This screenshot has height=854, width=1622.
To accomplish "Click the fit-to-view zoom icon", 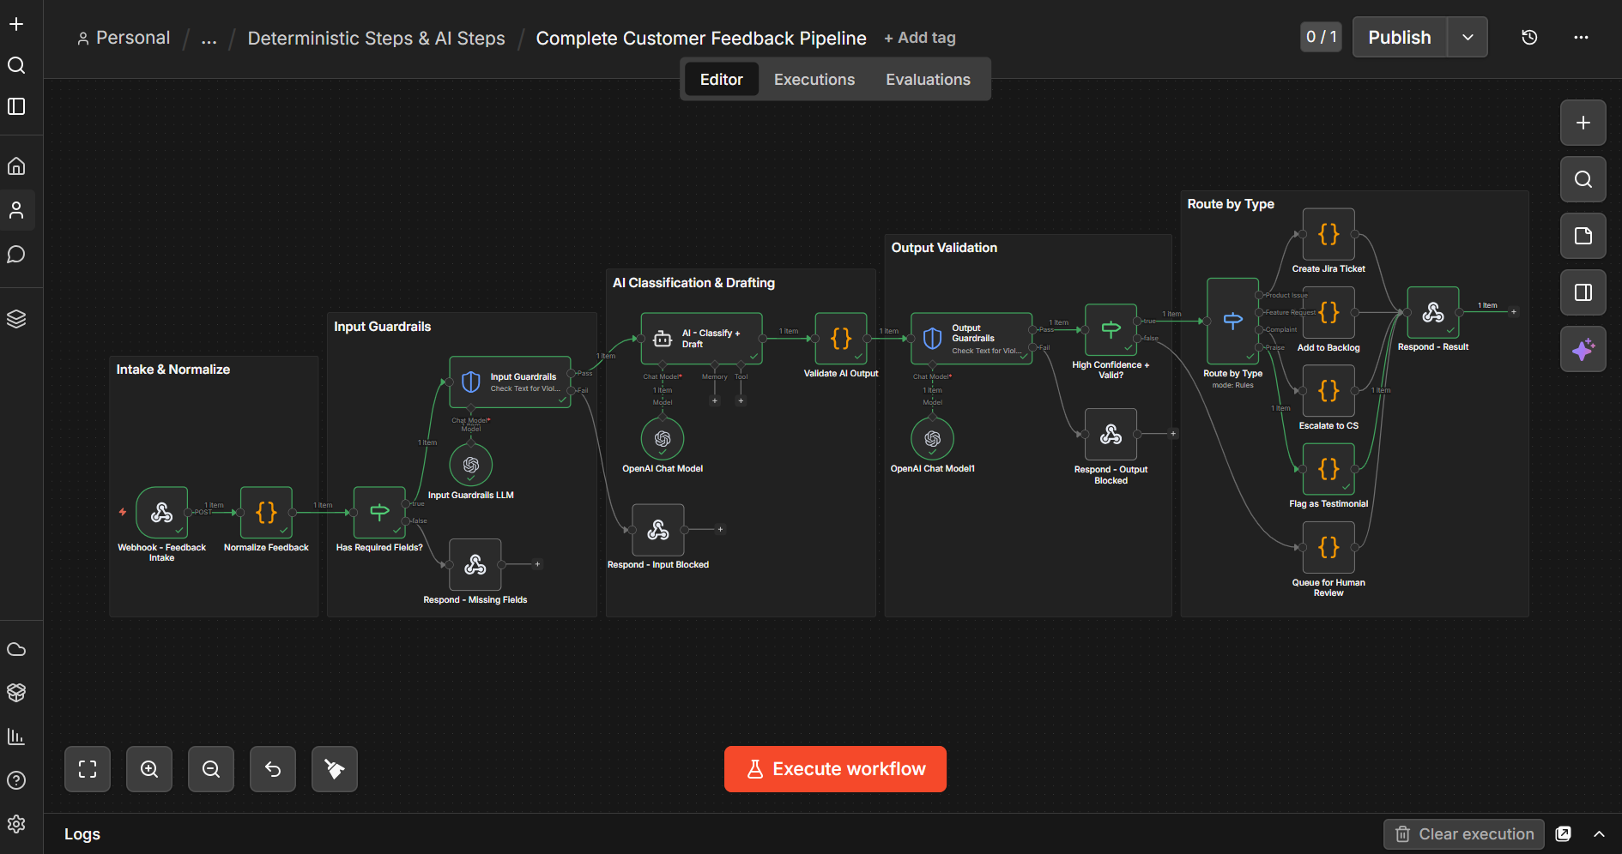I will click(x=88, y=769).
